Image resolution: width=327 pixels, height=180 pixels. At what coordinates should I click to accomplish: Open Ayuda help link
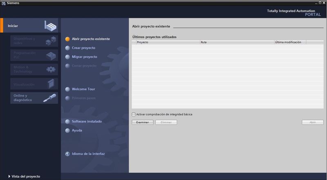pyautogui.click(x=77, y=130)
